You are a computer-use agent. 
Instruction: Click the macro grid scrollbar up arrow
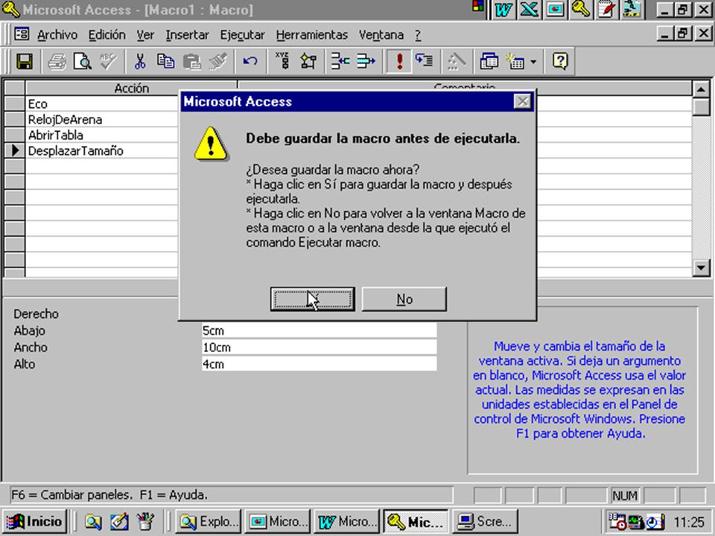click(x=701, y=89)
